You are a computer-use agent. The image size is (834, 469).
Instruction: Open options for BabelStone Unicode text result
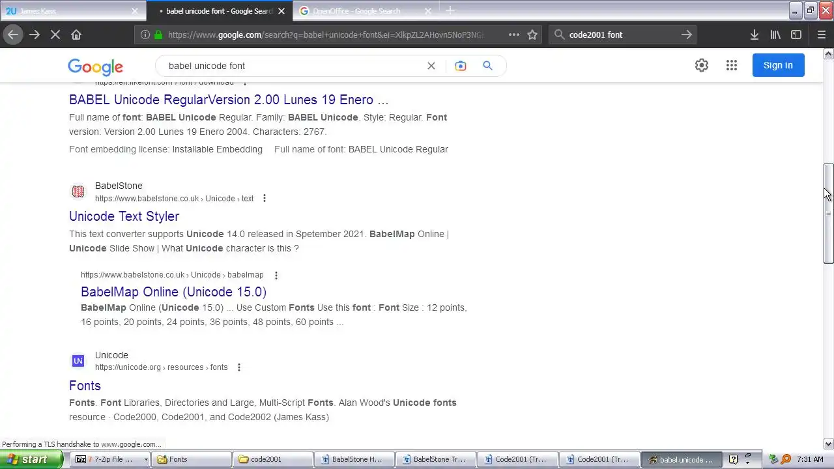click(x=264, y=199)
